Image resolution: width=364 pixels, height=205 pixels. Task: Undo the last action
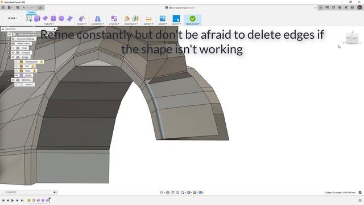(x=24, y=7)
